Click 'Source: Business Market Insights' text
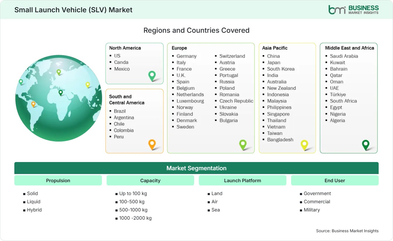 click(347, 231)
